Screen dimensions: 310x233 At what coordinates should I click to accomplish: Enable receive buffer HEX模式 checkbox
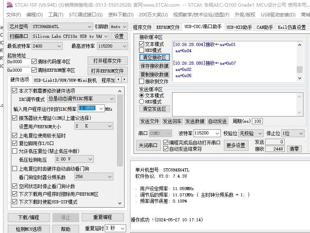(x=141, y=50)
